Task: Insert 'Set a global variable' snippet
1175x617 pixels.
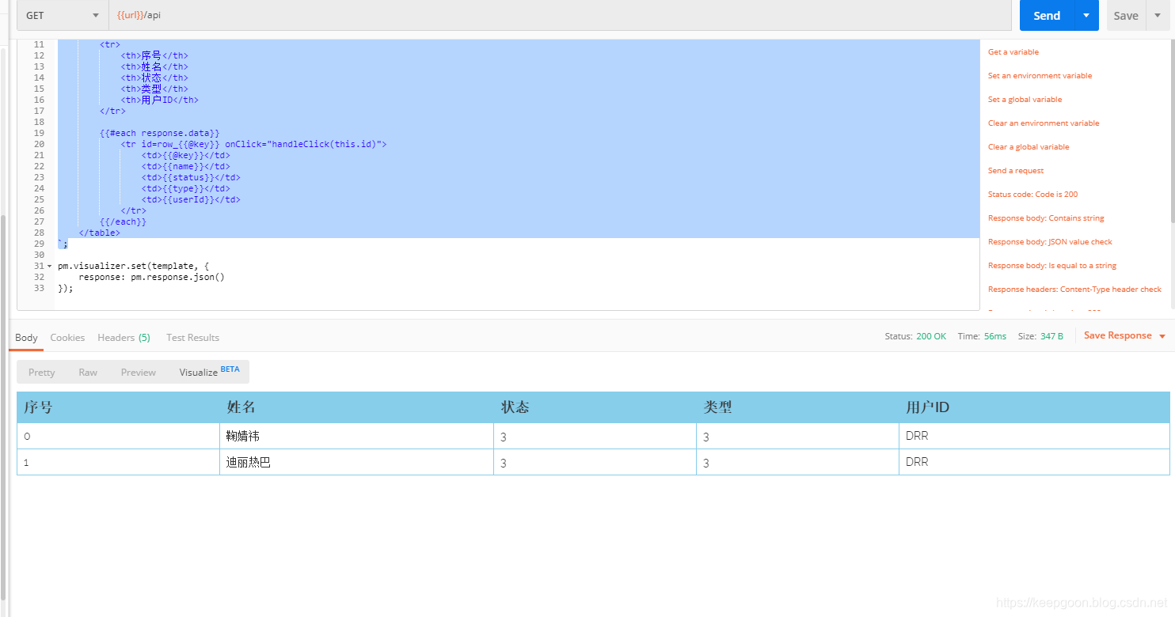Action: (1025, 100)
